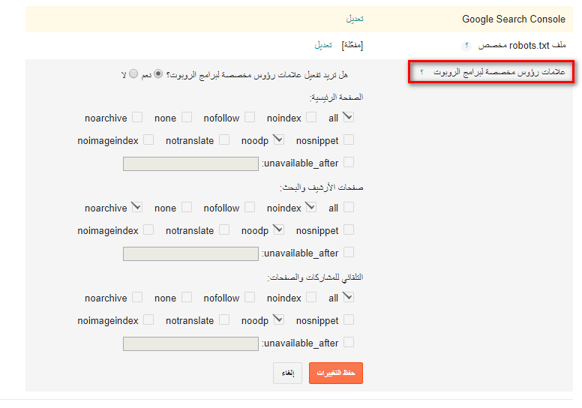Tick "unavailable_after" checkbox in posts and pages section
Screen dimensions: 582x408
pyautogui.click(x=348, y=343)
